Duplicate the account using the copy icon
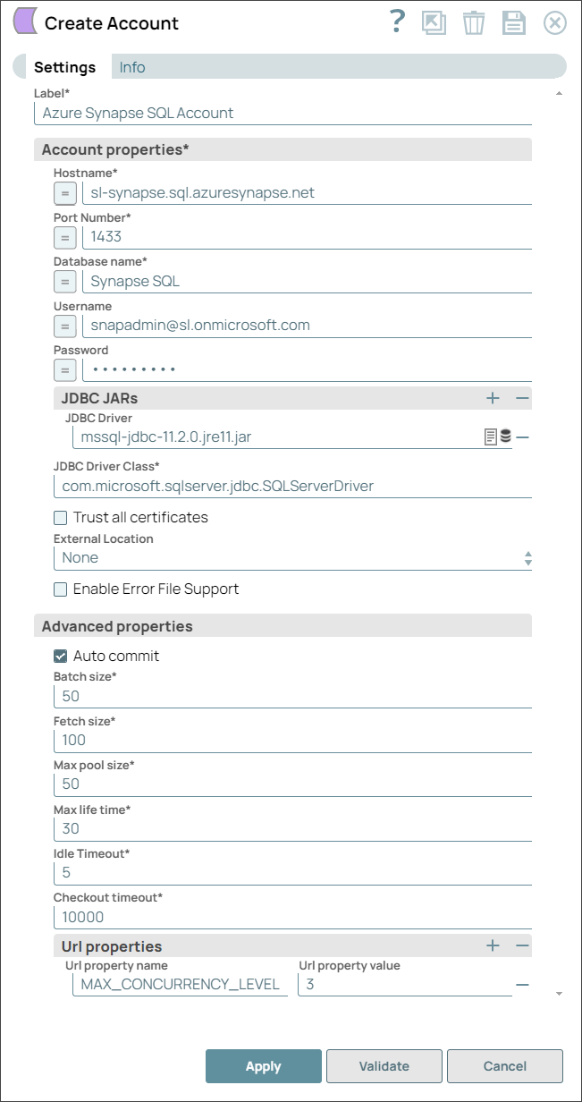582x1102 pixels. tap(434, 22)
